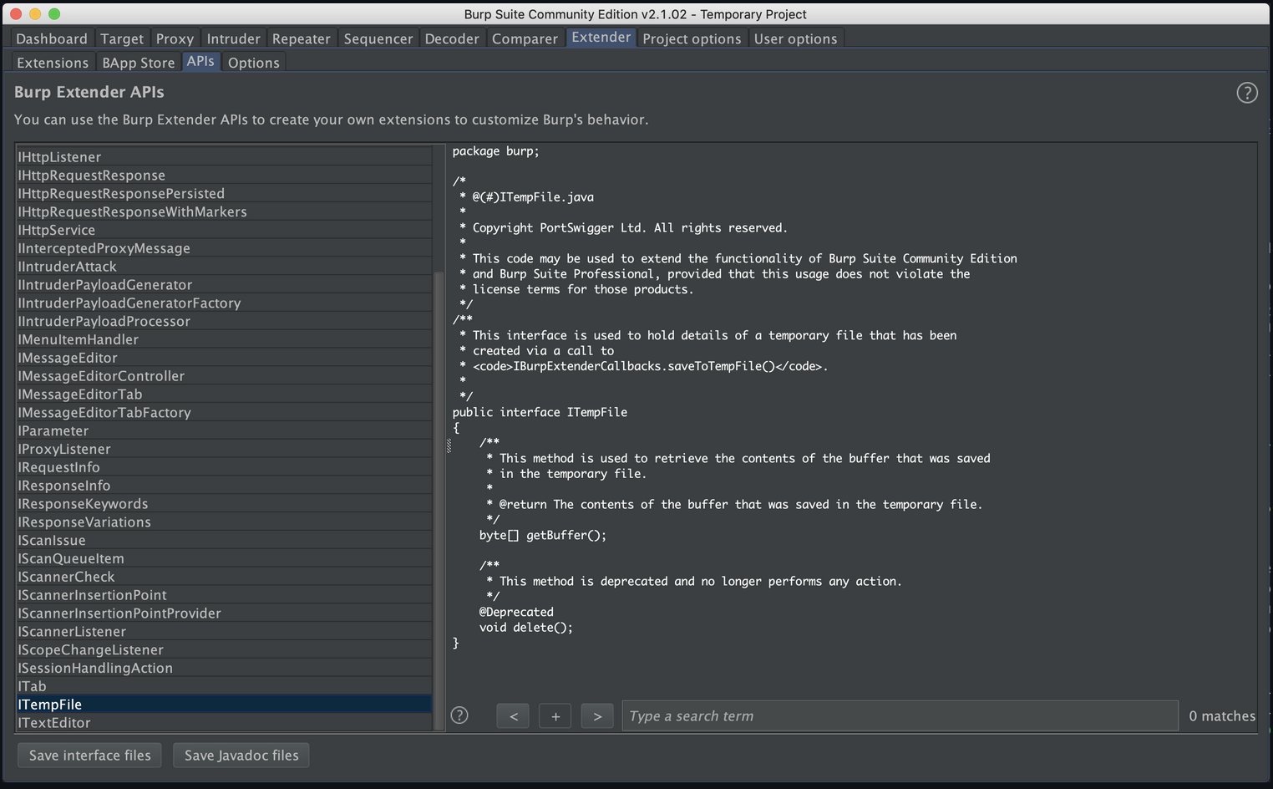The height and width of the screenshot is (789, 1273).
Task: Select ITab in the list
Action: [224, 686]
